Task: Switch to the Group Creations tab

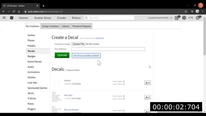Action: 51,26
